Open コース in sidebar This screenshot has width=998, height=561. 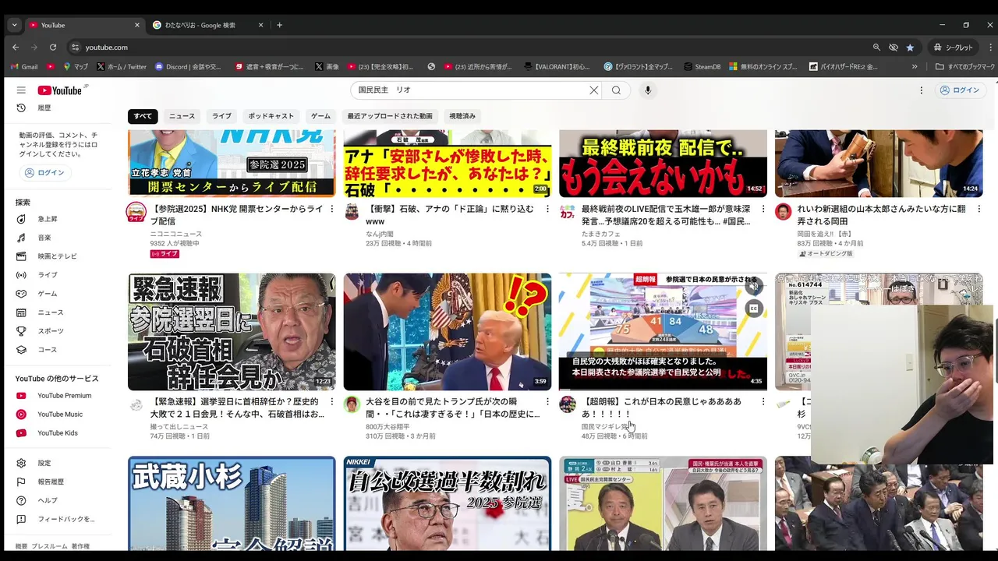(x=47, y=350)
